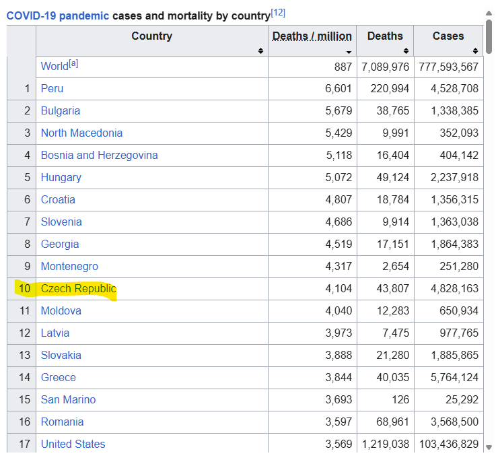Select Montenegro cases value 251,280
Screen dimensions: 498x466
[459, 267]
